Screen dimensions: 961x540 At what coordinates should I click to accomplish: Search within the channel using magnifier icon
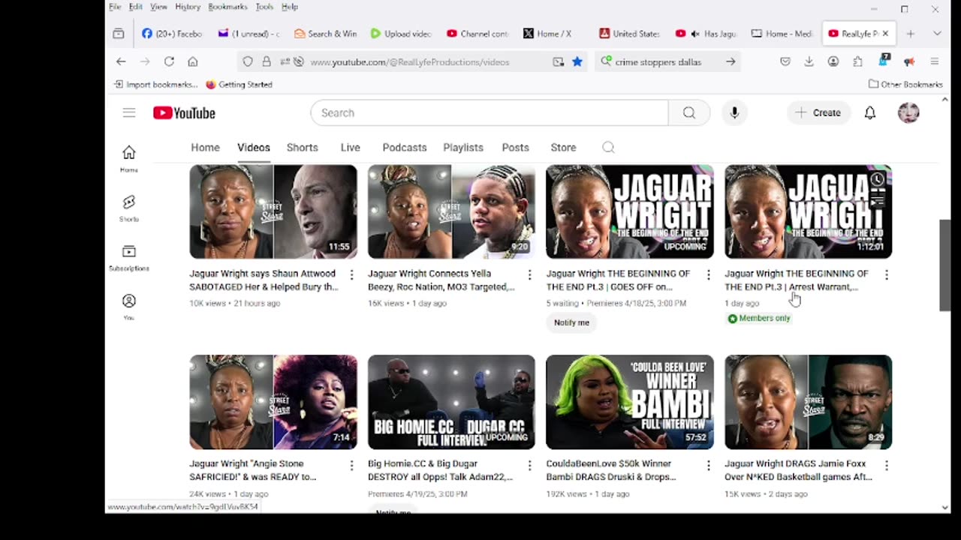[608, 148]
